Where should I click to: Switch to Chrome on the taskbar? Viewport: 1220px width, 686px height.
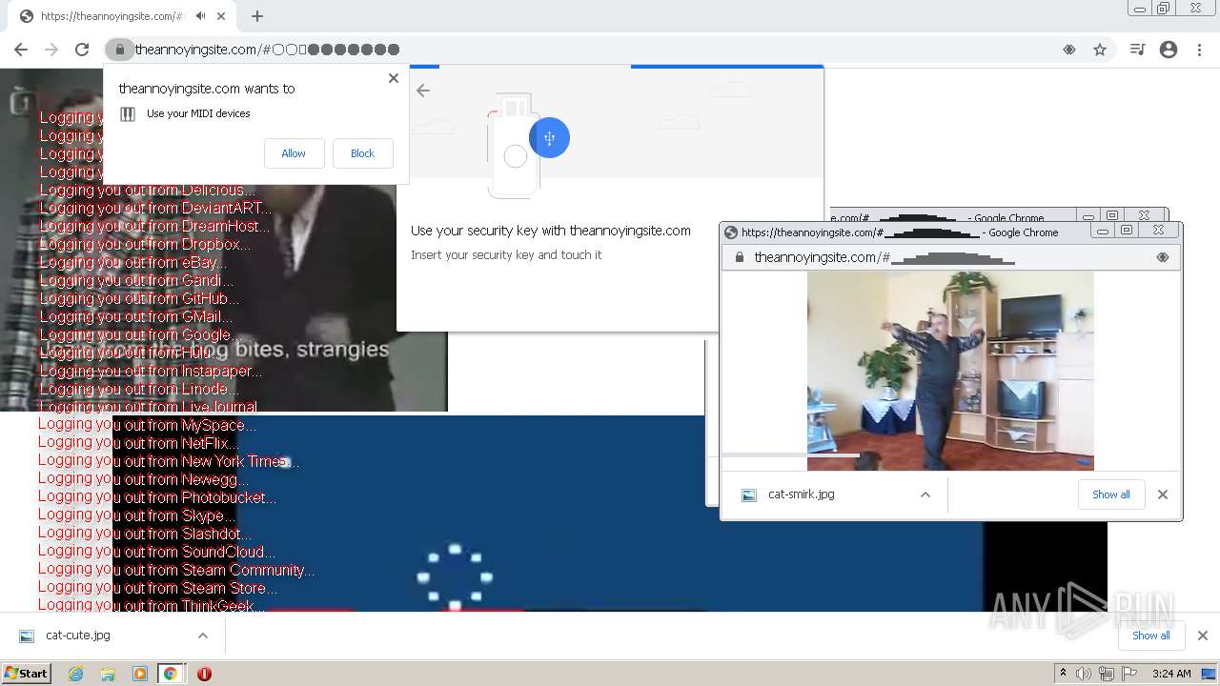tap(171, 674)
